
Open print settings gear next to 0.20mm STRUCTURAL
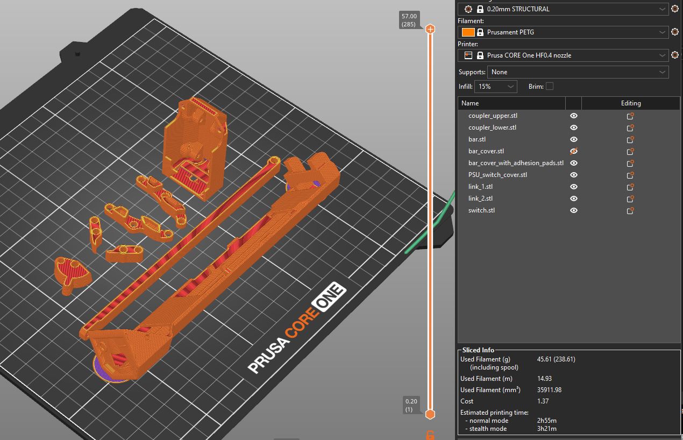pyautogui.click(x=675, y=9)
